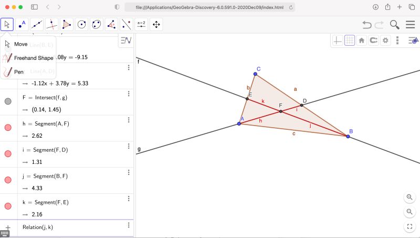Select the Point tool
The height and width of the screenshot is (238, 420).
click(x=22, y=24)
